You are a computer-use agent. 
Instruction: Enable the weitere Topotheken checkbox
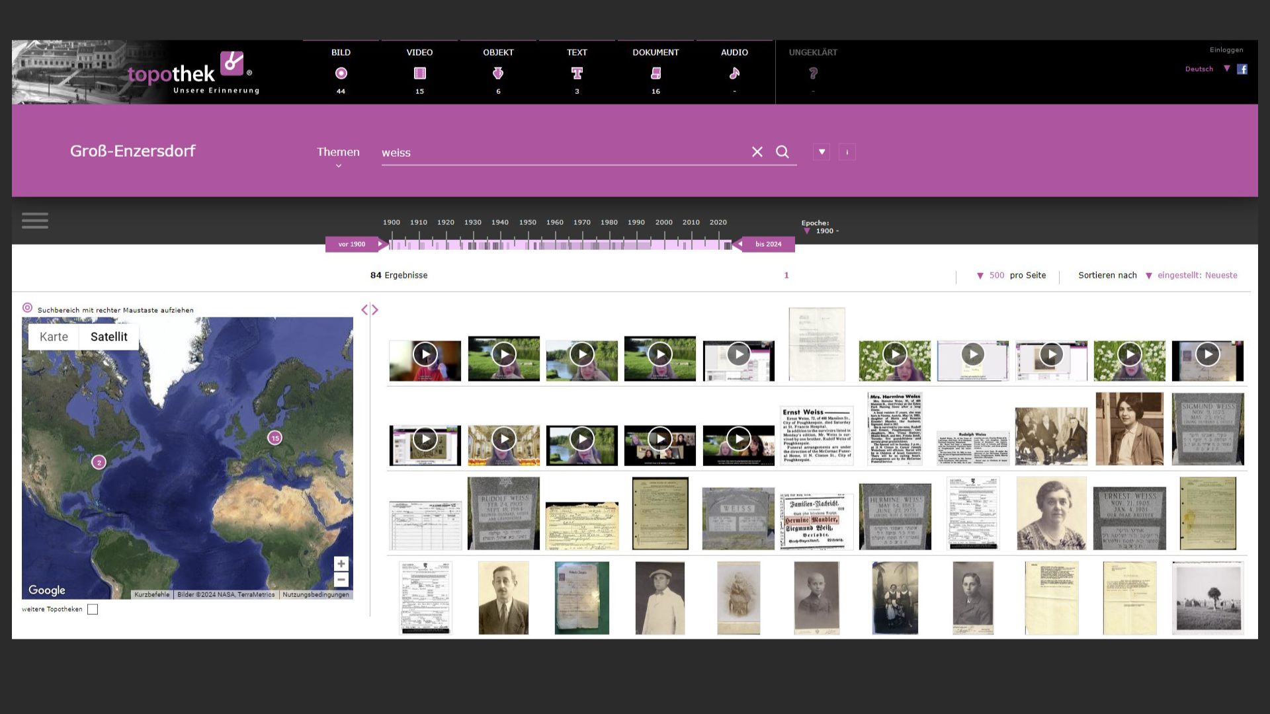tap(93, 610)
